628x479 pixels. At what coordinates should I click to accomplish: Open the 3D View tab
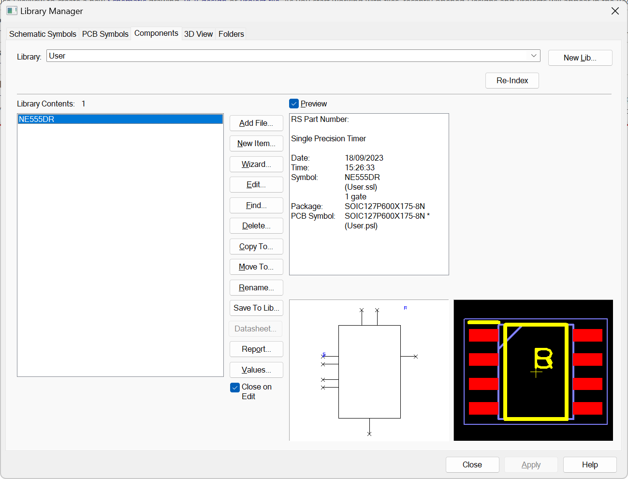(x=198, y=34)
